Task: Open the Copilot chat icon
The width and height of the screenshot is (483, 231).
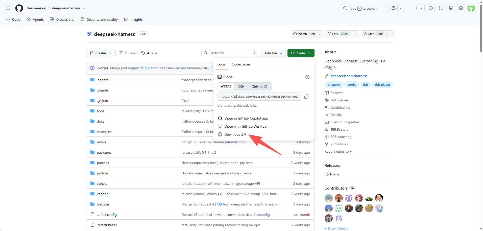Action: [x=394, y=8]
